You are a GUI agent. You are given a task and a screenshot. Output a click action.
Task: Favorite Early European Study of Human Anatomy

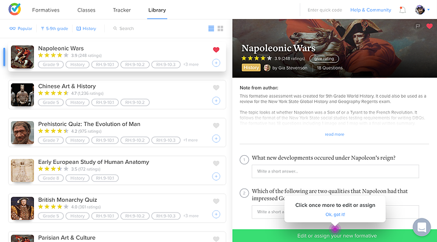216,163
